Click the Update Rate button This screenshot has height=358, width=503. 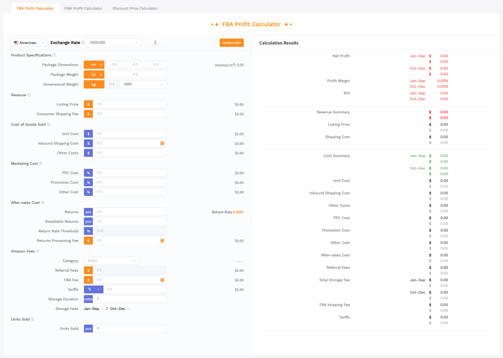pyautogui.click(x=231, y=43)
